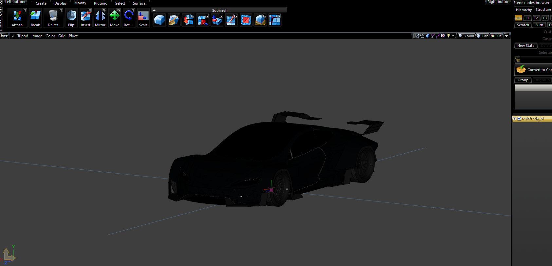Switch to the Surface tab
The height and width of the screenshot is (266, 552).
[139, 3]
